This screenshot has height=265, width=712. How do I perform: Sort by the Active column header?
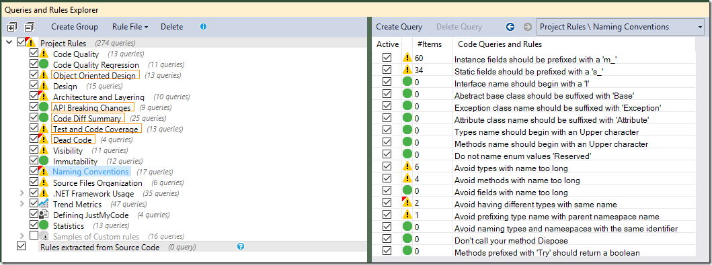(x=388, y=44)
